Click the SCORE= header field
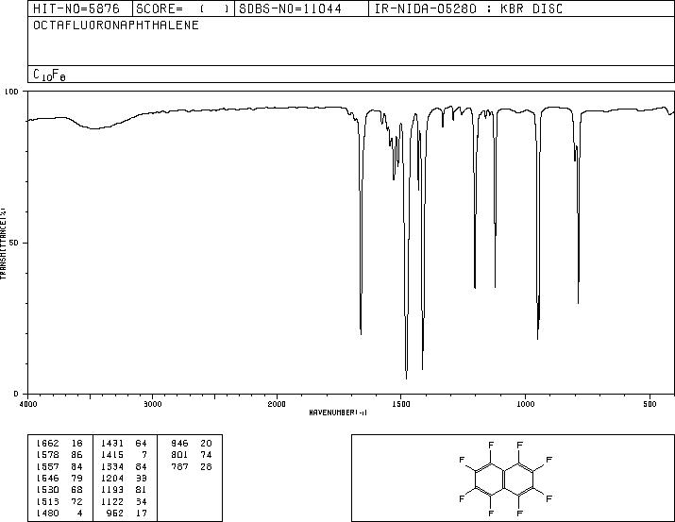Viewport: 675px width, 522px height. click(x=183, y=8)
